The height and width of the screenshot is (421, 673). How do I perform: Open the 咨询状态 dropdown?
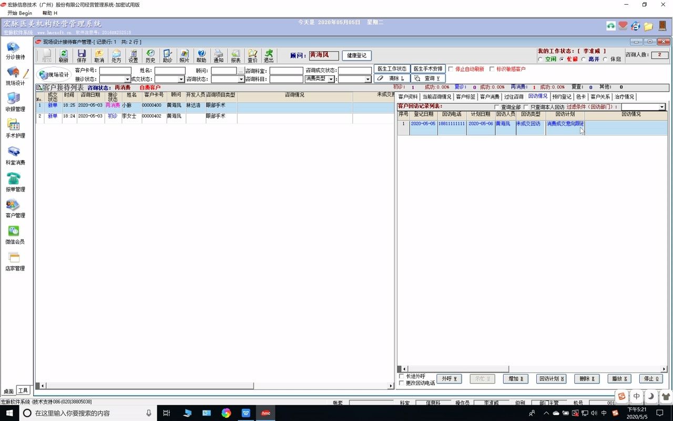coord(241,79)
